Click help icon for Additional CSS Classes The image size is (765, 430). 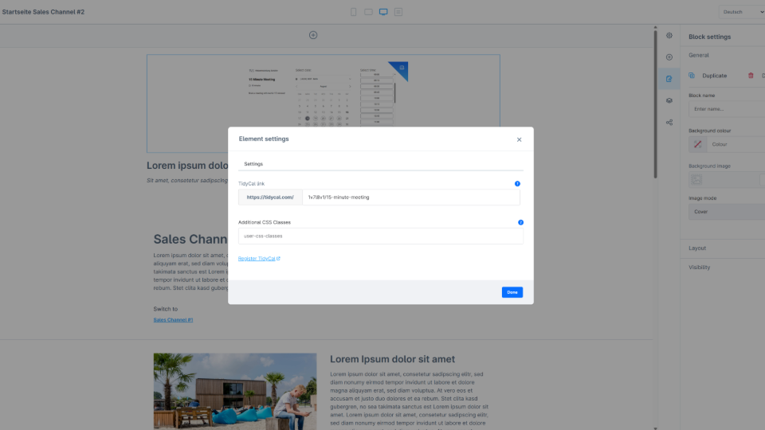coord(520,223)
